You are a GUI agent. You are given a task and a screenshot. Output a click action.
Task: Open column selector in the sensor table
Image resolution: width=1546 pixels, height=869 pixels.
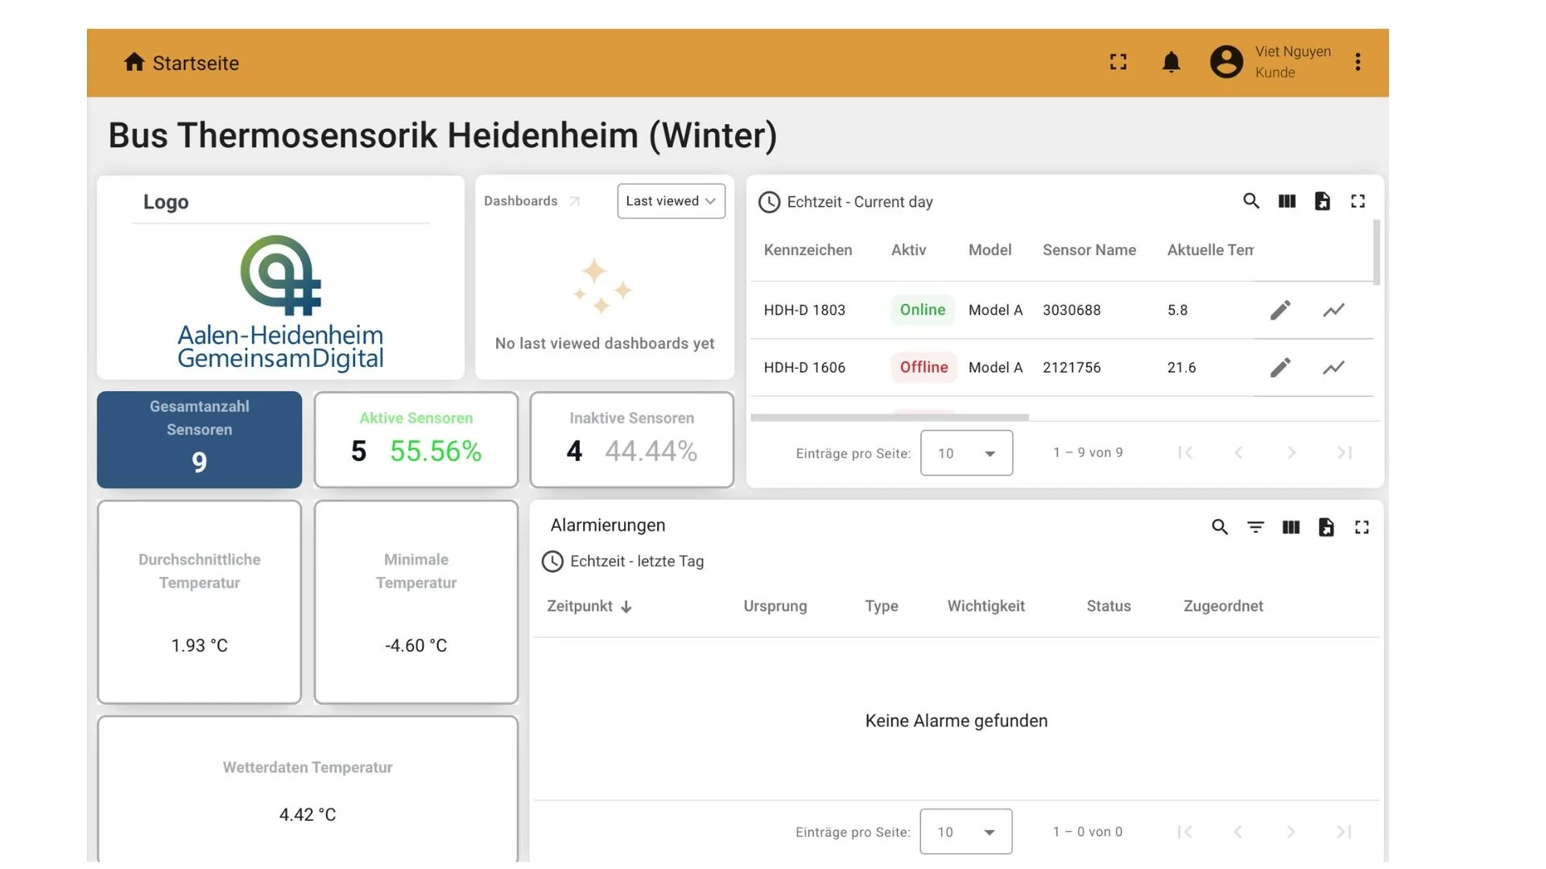tap(1287, 201)
